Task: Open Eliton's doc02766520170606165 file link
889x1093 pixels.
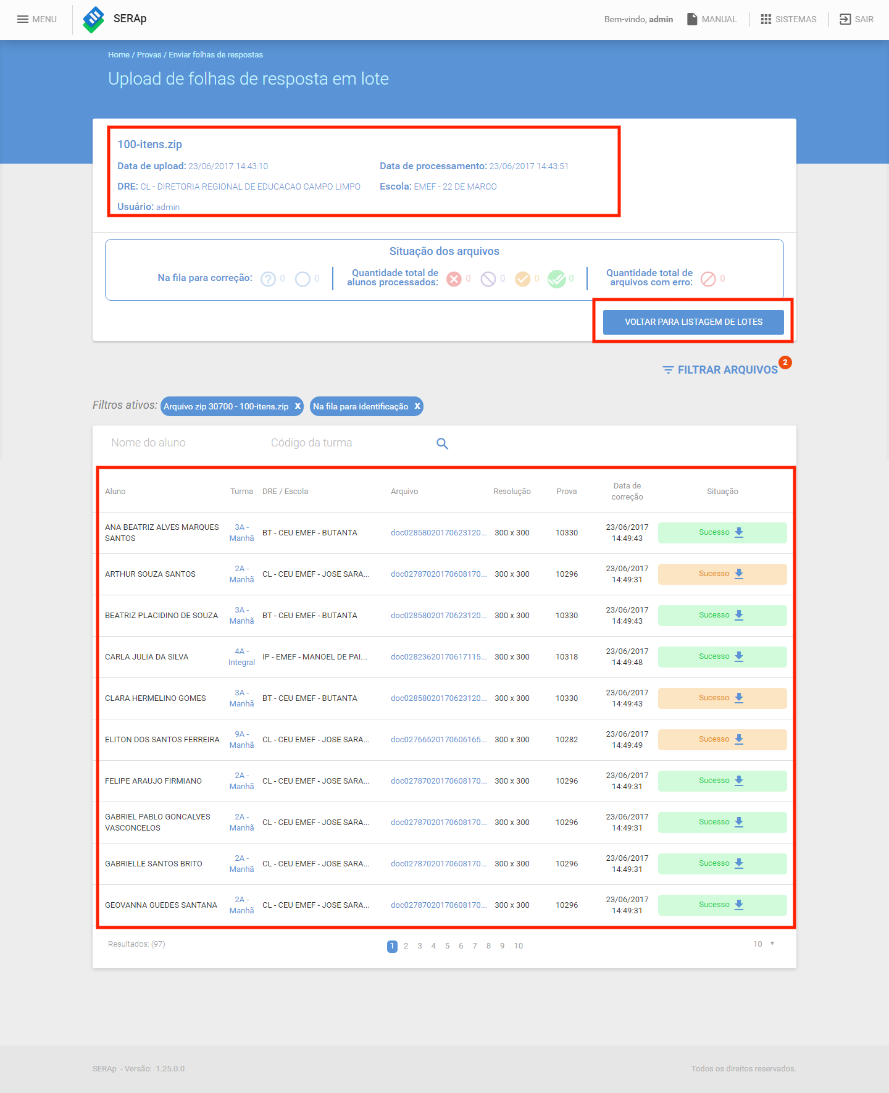Action: coord(438,740)
